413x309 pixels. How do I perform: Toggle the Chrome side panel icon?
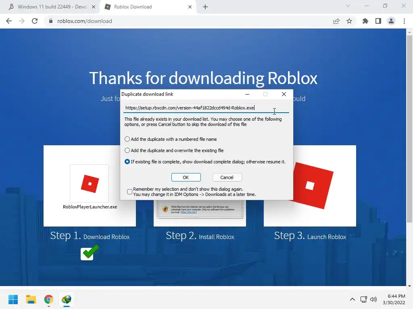click(x=378, y=21)
